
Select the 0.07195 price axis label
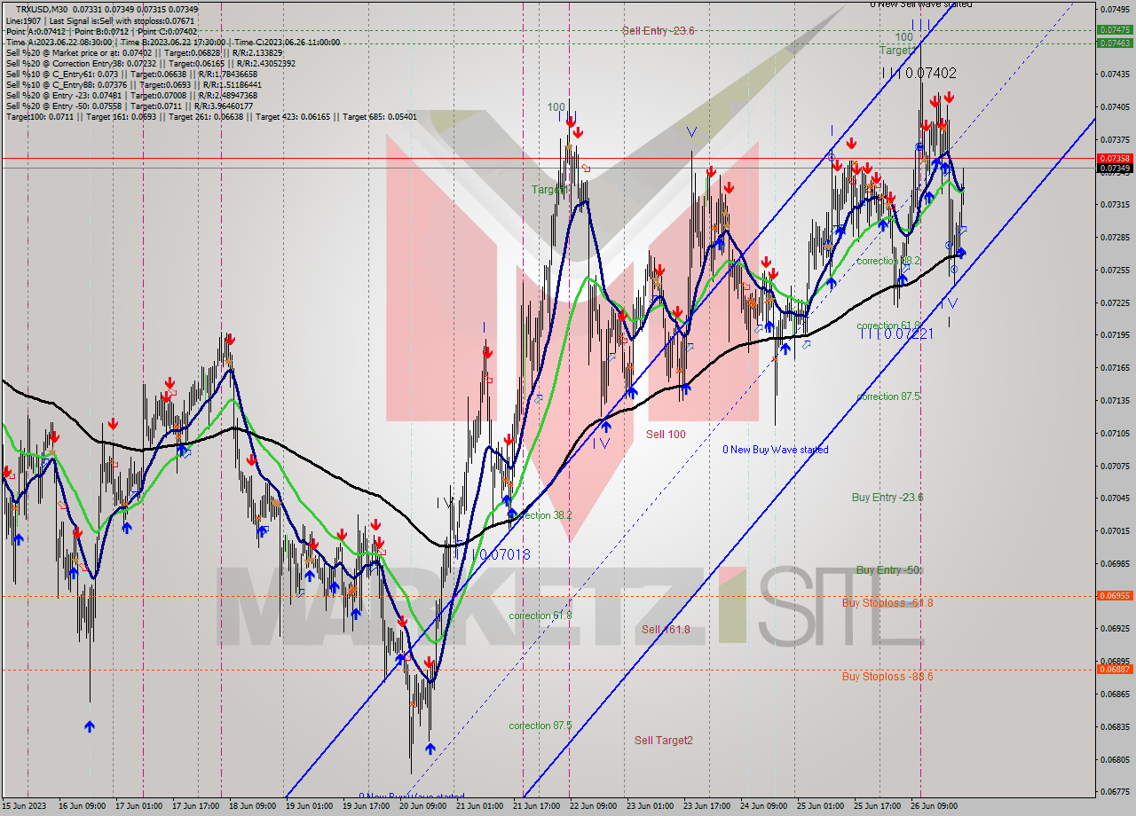(x=1115, y=334)
